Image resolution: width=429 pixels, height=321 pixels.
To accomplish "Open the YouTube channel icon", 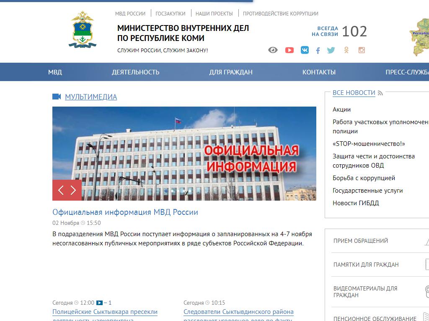I will 289,50.
